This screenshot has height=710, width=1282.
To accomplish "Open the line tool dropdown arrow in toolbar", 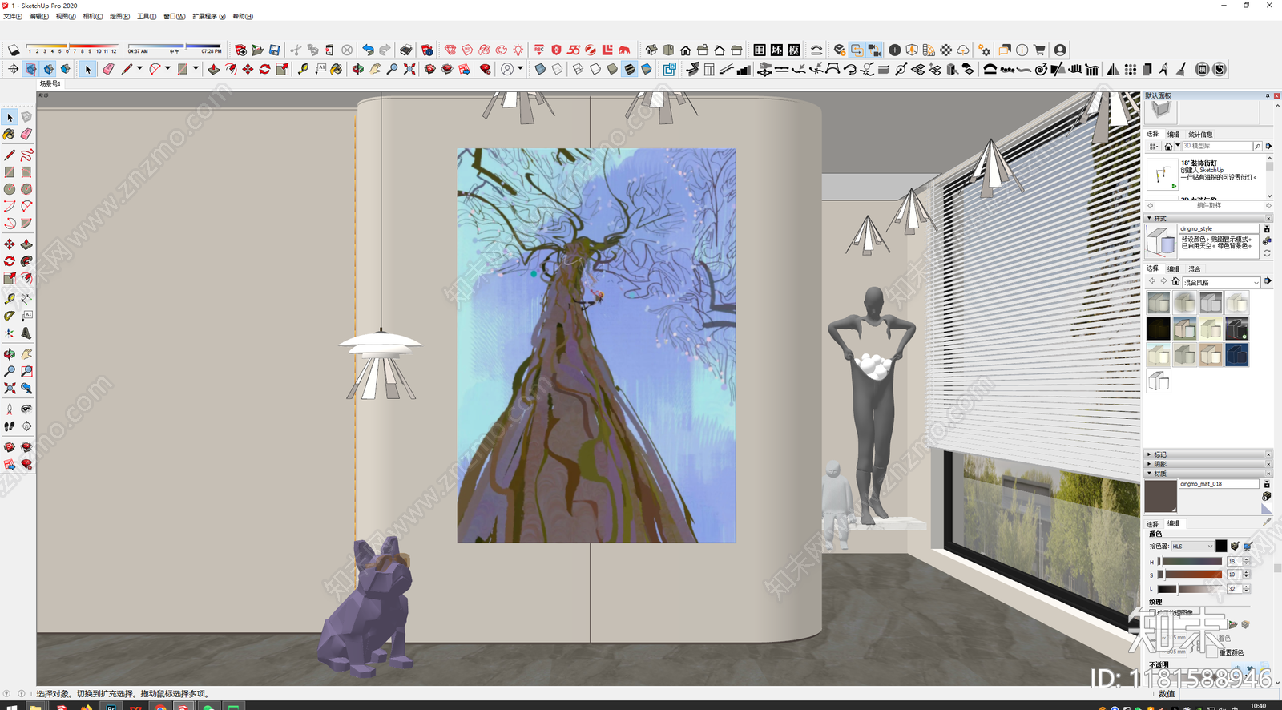I will tap(139, 69).
